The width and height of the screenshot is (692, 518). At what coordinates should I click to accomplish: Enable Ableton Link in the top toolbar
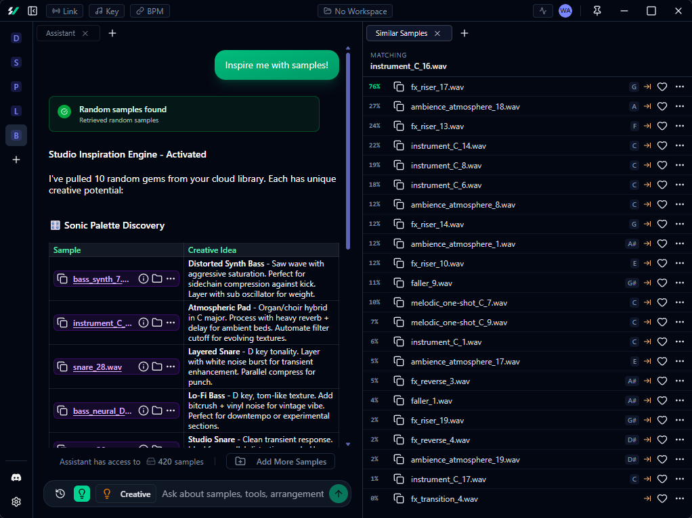click(x=64, y=10)
